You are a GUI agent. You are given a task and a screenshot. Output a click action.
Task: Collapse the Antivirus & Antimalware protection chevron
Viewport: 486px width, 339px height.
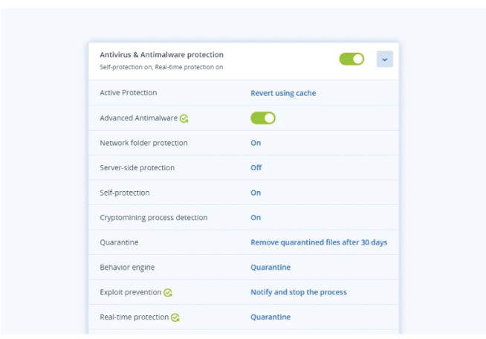tap(385, 59)
